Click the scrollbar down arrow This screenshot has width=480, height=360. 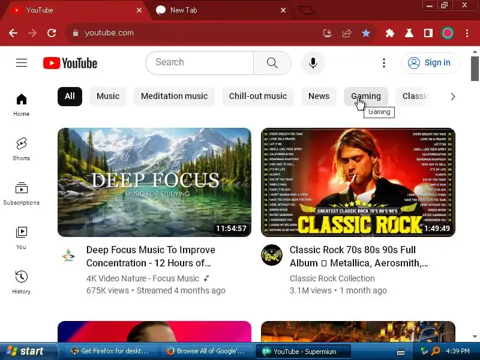click(x=475, y=337)
